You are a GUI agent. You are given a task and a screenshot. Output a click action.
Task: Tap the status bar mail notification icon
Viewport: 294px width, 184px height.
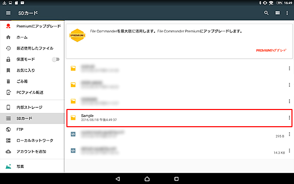click(x=22, y=3)
